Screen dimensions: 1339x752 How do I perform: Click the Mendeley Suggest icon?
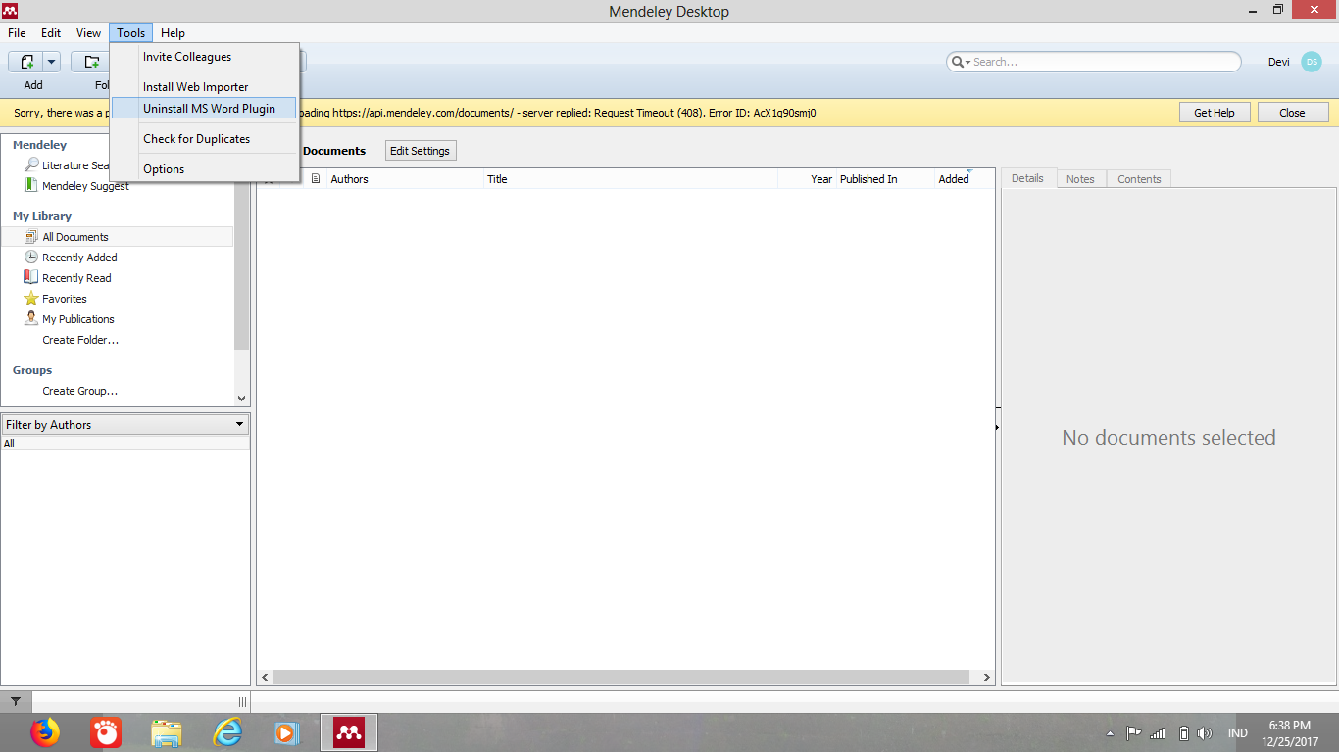(x=31, y=185)
